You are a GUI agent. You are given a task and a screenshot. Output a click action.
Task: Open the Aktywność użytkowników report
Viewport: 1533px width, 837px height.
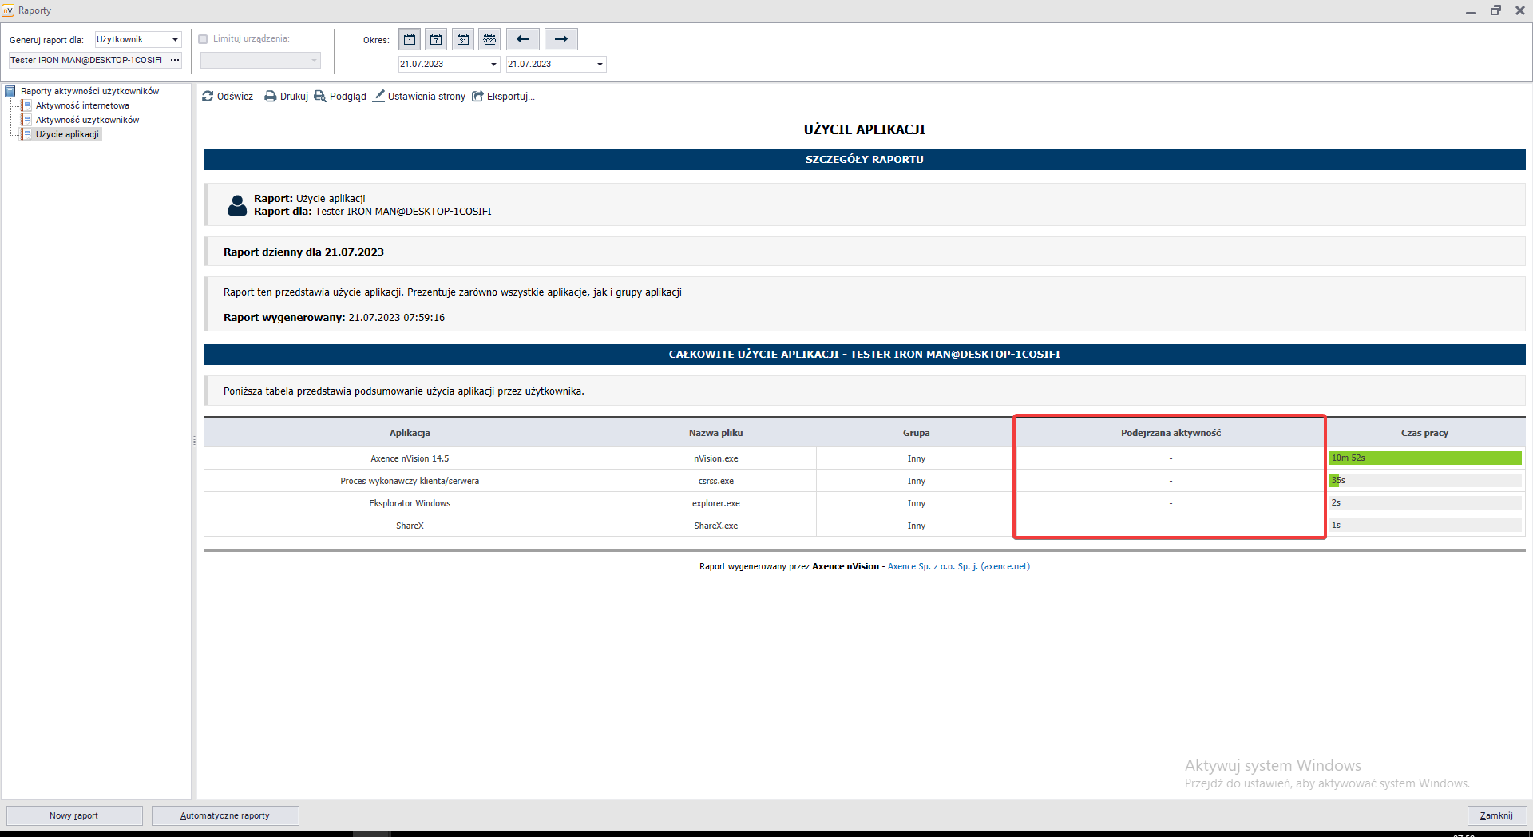coord(87,120)
